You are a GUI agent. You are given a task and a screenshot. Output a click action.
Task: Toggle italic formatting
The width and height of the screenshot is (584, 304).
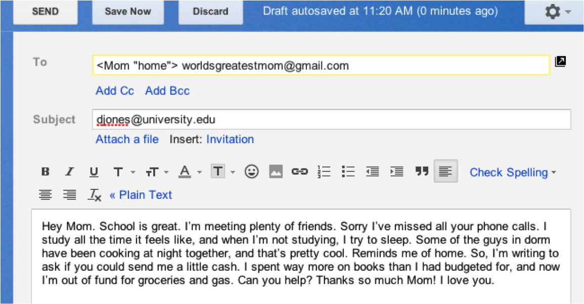tap(69, 172)
